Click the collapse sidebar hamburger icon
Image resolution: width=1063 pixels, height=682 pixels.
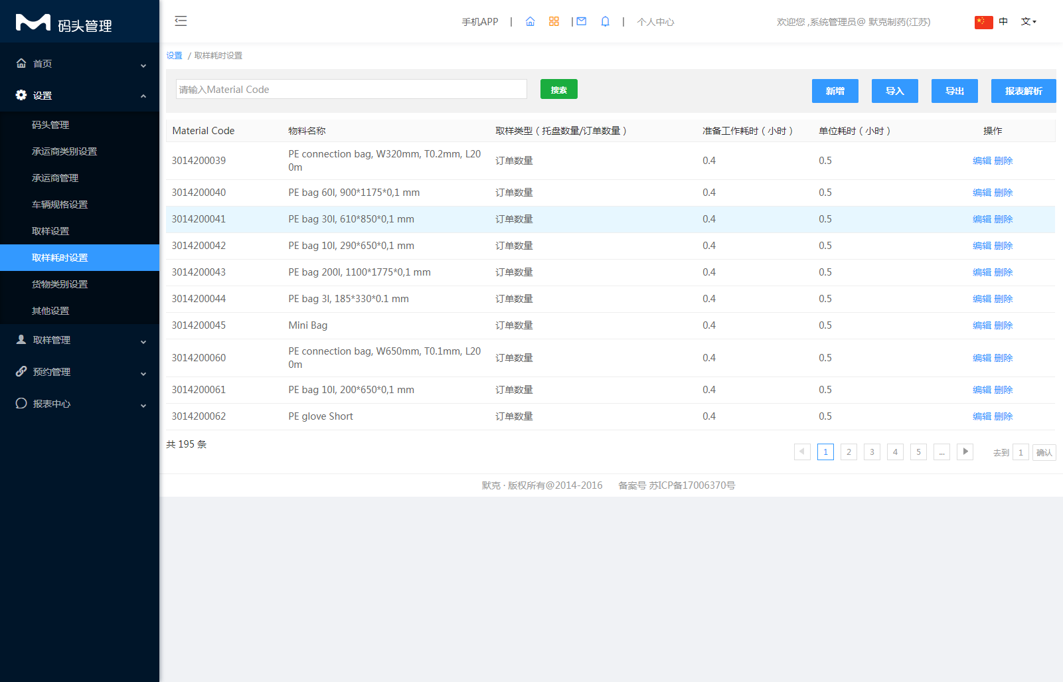pos(181,21)
